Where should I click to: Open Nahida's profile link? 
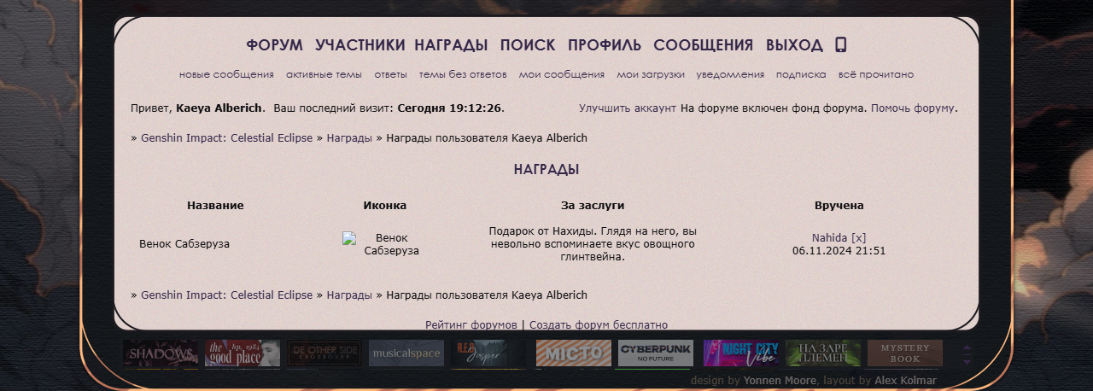coord(829,238)
